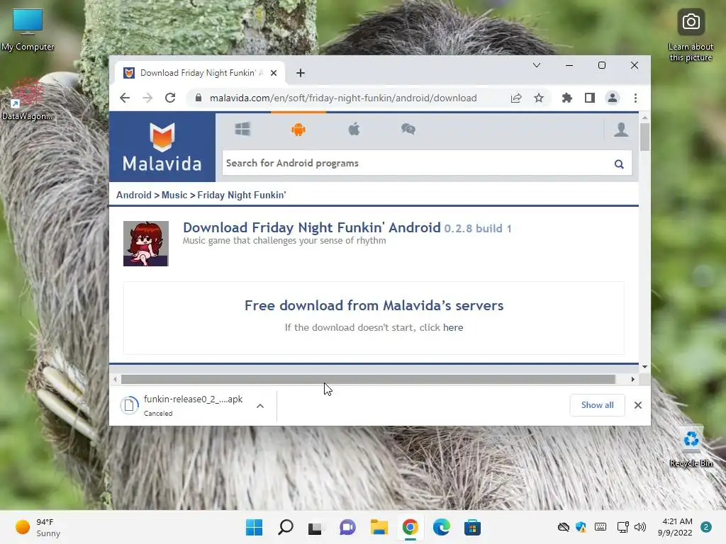Open the weather widget showing 94°F

(38, 527)
